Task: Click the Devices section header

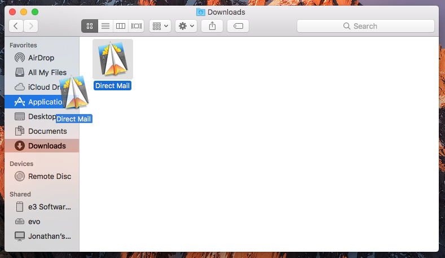Action: (21, 164)
